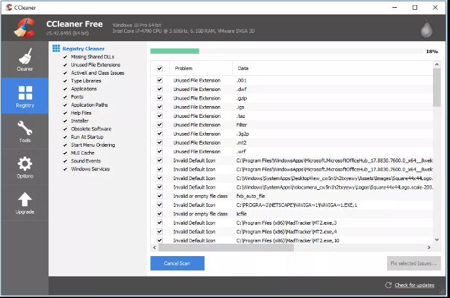Sort results by Problem column
This screenshot has height=298, width=450.
(201, 68)
